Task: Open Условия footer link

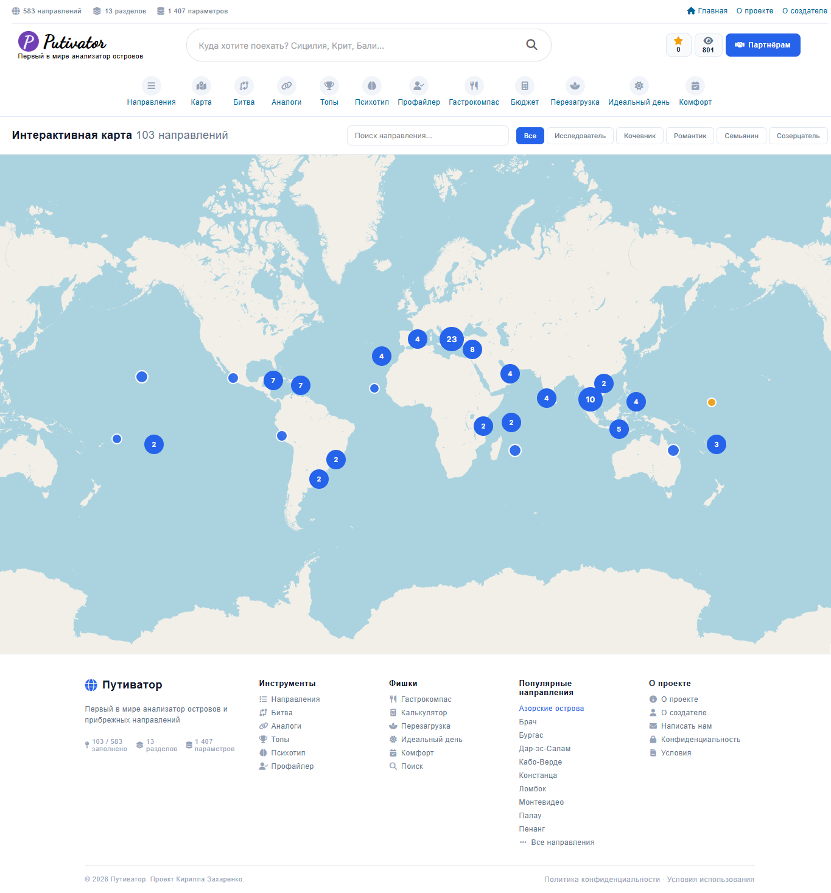Action: pyautogui.click(x=670, y=753)
